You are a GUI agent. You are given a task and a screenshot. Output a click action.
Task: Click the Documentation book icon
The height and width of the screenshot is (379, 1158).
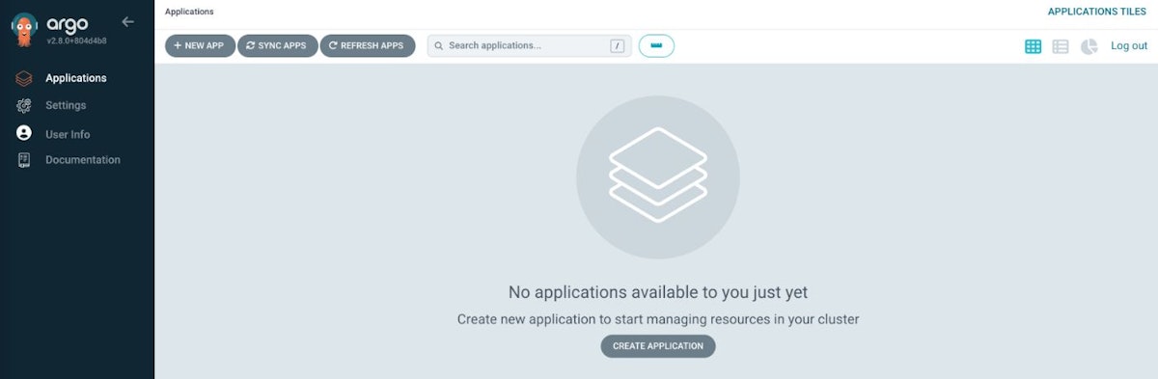[x=24, y=160]
